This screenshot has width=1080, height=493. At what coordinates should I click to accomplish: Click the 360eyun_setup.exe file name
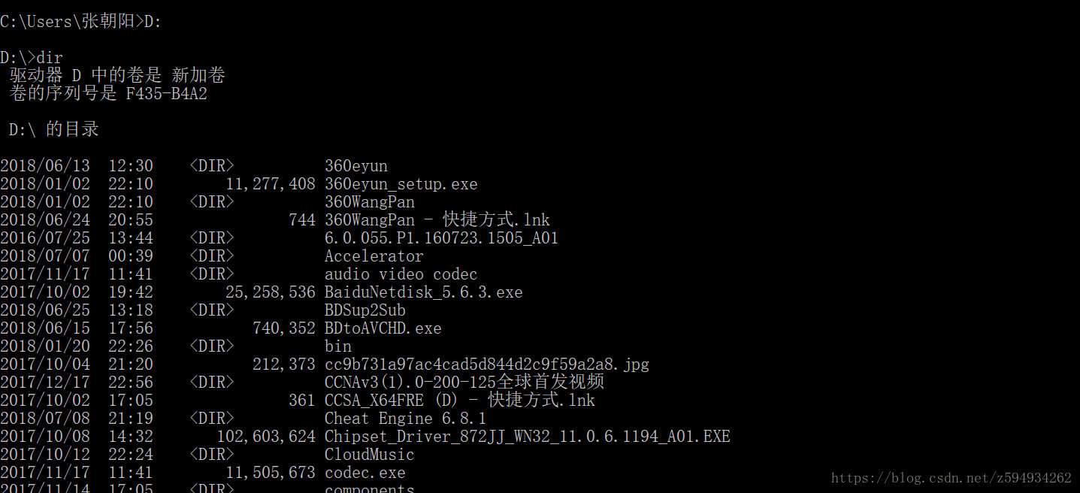[x=401, y=184]
